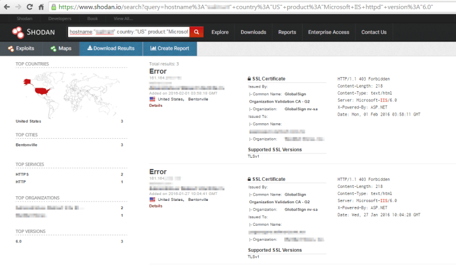Click the browser forward arrow
The image size is (456, 275).
pos(18,7)
